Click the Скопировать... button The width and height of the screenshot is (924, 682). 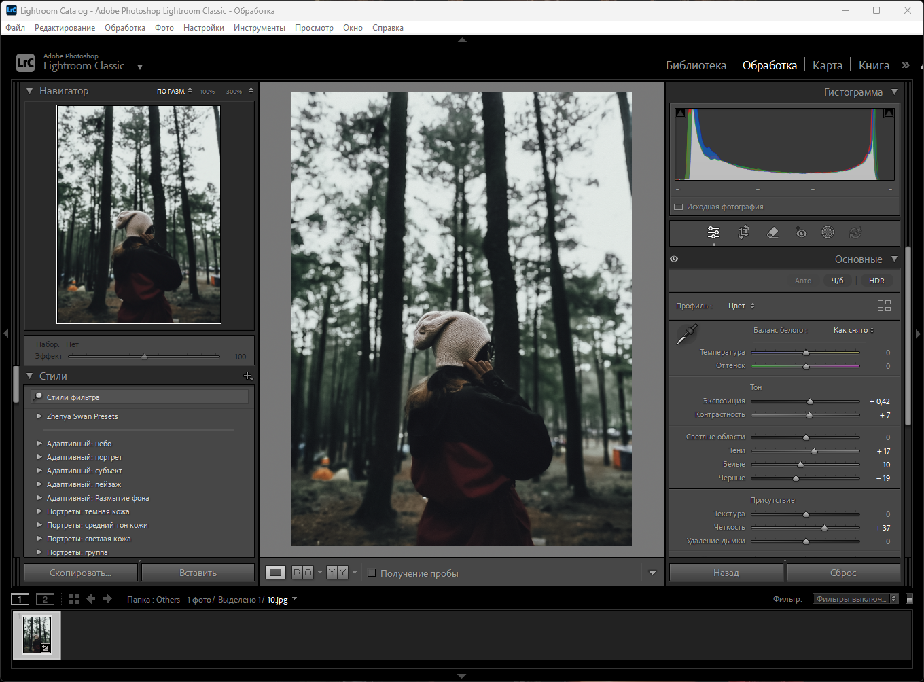(80, 573)
